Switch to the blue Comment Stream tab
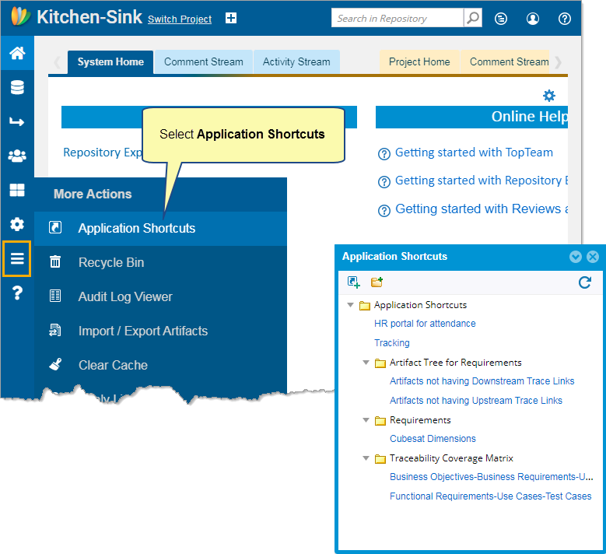This screenshot has height=554, width=606. [x=203, y=61]
